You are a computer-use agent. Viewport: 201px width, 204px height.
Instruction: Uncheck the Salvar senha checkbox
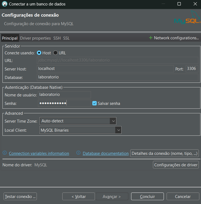pyautogui.click(x=94, y=104)
